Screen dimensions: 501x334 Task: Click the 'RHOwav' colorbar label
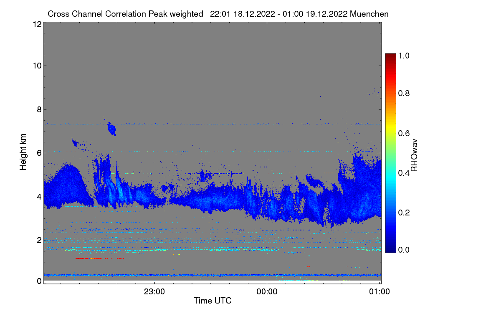click(x=414, y=155)
